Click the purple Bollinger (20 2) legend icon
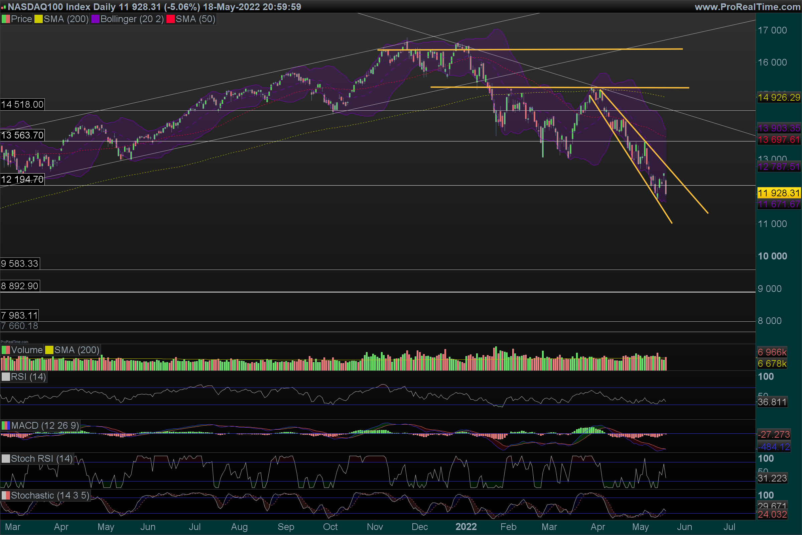This screenshot has height=535, width=802. coord(96,19)
